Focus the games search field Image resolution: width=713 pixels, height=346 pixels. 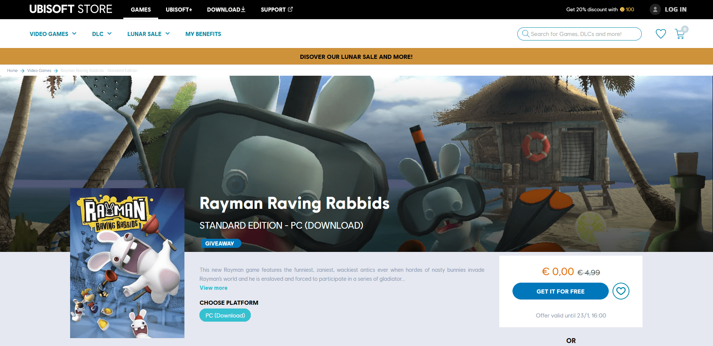[580, 34]
